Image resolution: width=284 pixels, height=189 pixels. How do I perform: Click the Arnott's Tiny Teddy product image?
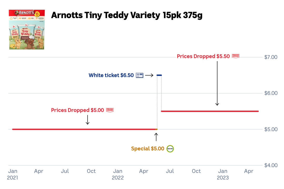(27, 30)
